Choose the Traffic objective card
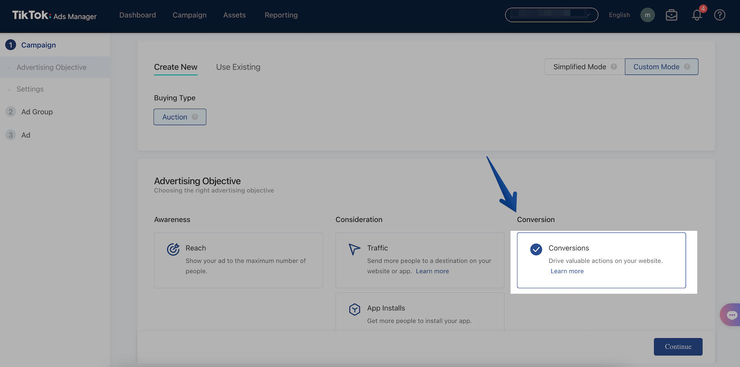This screenshot has width=740, height=367. pos(419,260)
